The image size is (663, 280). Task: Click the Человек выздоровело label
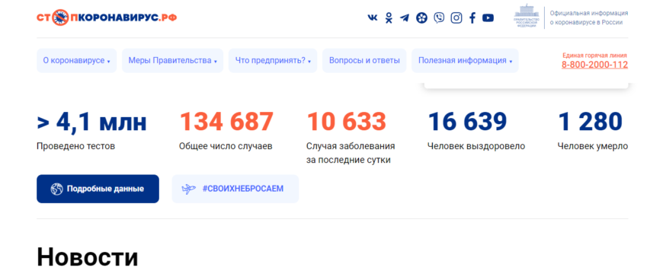(476, 146)
